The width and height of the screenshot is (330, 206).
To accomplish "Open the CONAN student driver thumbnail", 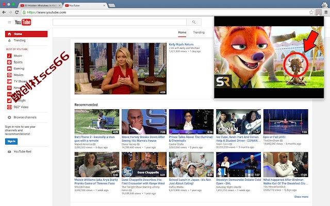I will tap(238, 122).
